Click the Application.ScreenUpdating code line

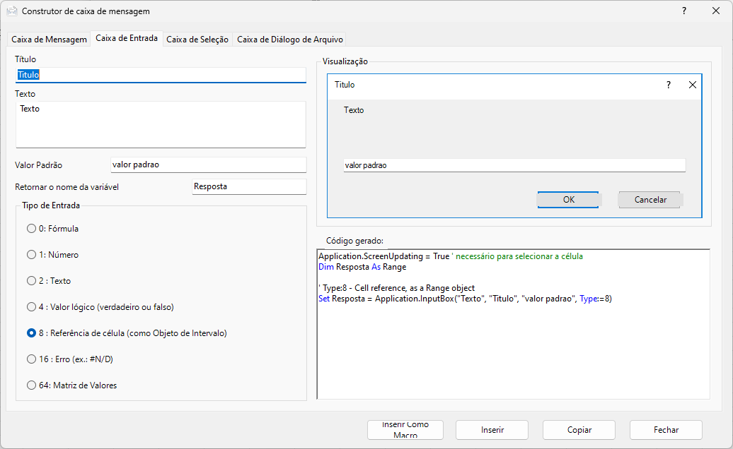pyautogui.click(x=451, y=256)
